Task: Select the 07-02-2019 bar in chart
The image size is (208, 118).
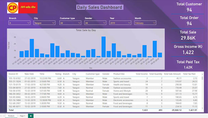Action: (x=52, y=50)
